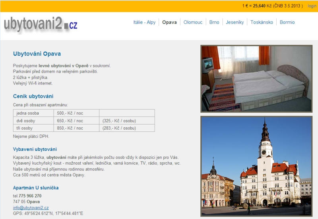Click the 'dvě osoby' table cell
Screen dimensions: 318x219
pos(33,121)
